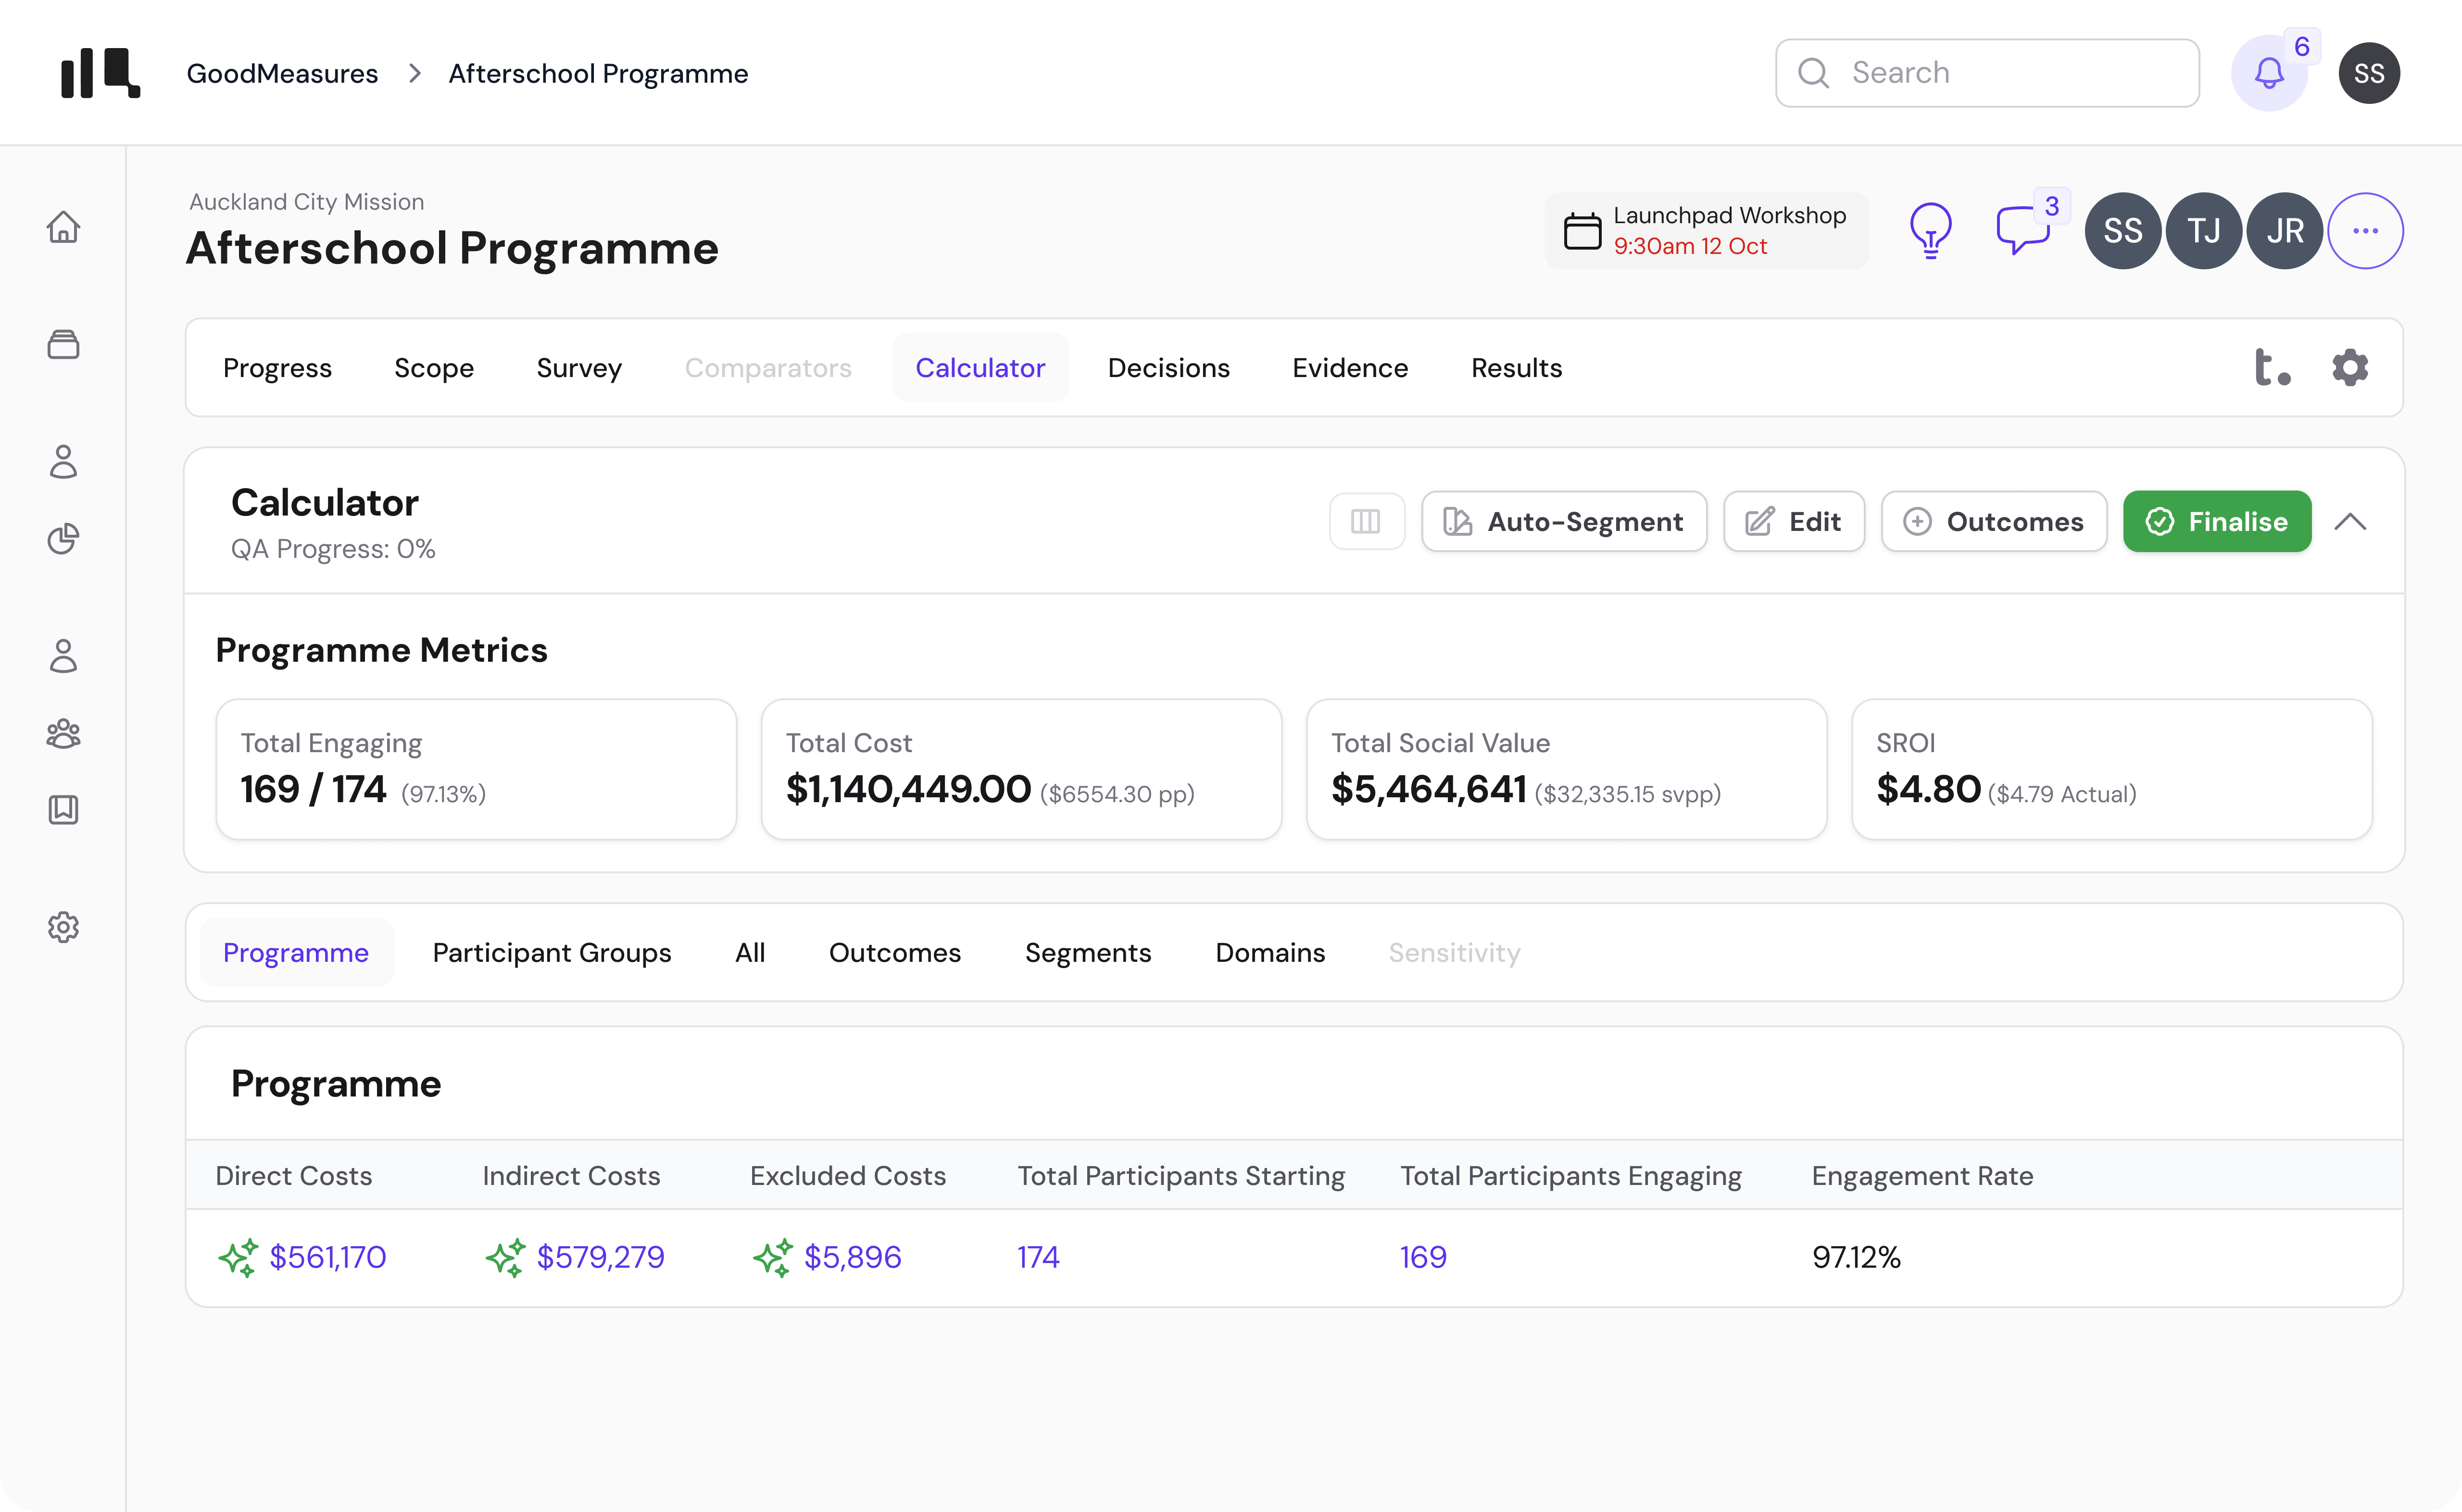Select the Participant Groups tab
The width and height of the screenshot is (2462, 1512).
pos(552,953)
